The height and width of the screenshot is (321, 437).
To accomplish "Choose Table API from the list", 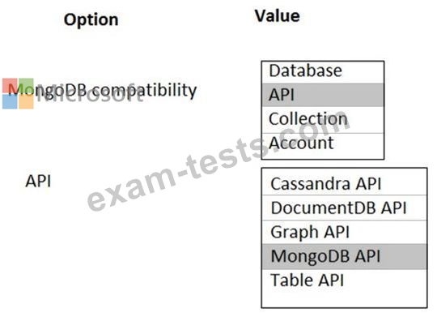I will pos(344,280).
